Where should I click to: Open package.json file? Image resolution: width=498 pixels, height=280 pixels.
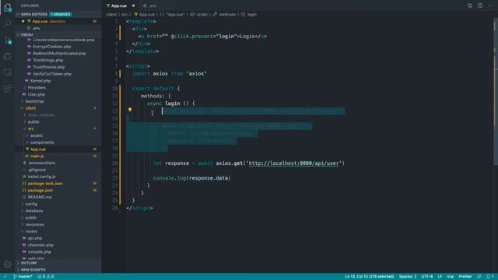[x=40, y=191]
